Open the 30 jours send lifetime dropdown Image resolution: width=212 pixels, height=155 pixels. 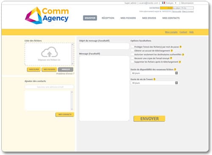coord(154,83)
